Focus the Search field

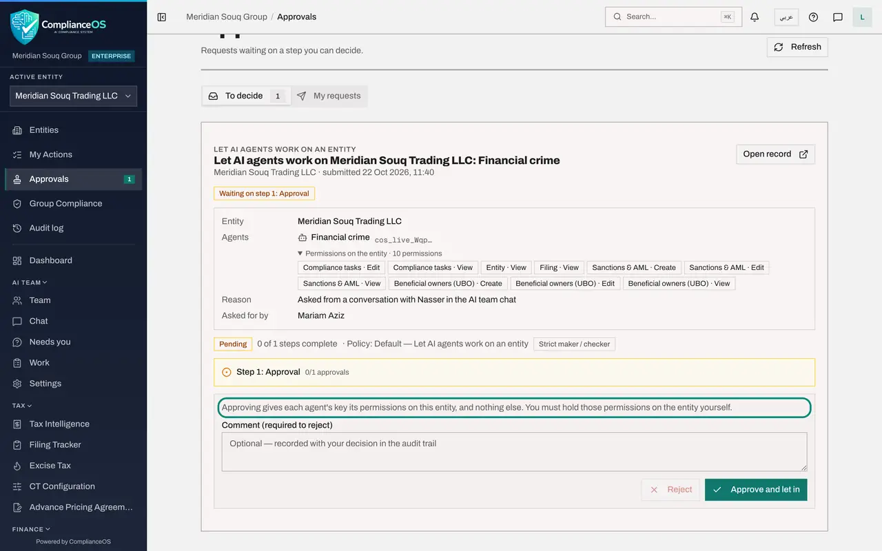(673, 17)
